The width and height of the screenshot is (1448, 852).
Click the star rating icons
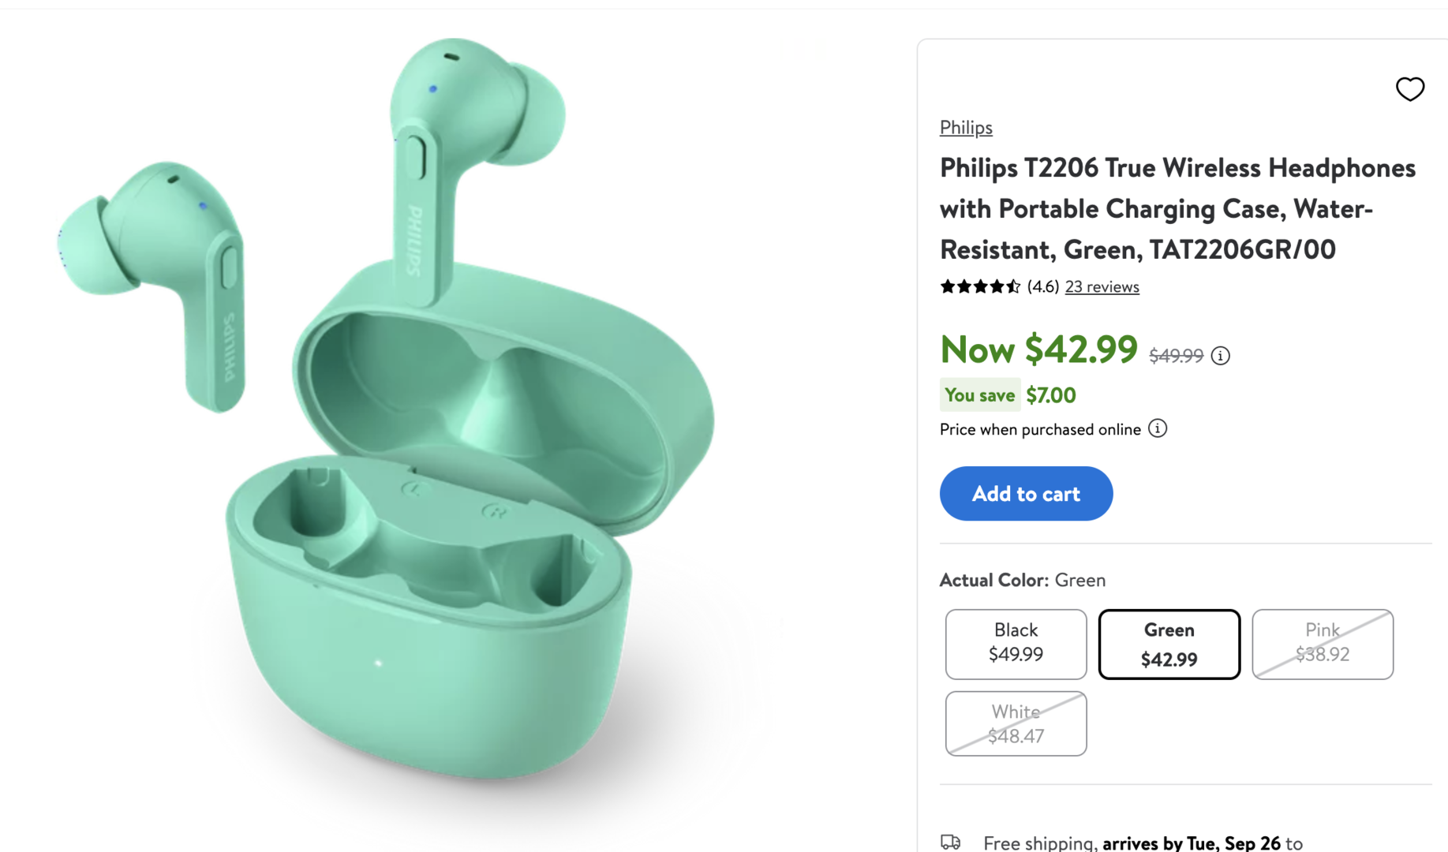[x=980, y=286]
